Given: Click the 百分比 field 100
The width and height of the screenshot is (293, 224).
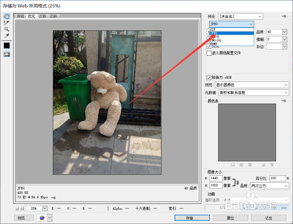Looking at the screenshot, I should click(278, 178).
